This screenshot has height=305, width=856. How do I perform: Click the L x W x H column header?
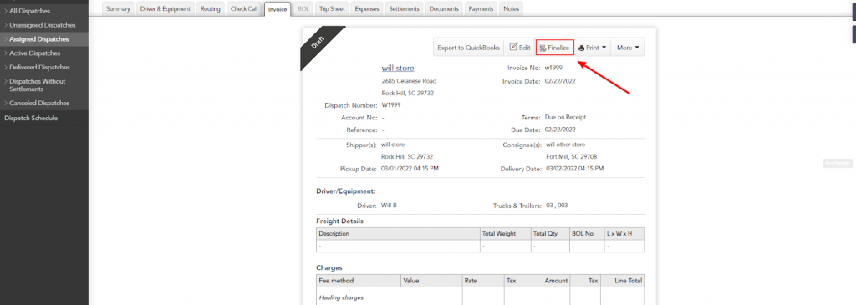624,233
